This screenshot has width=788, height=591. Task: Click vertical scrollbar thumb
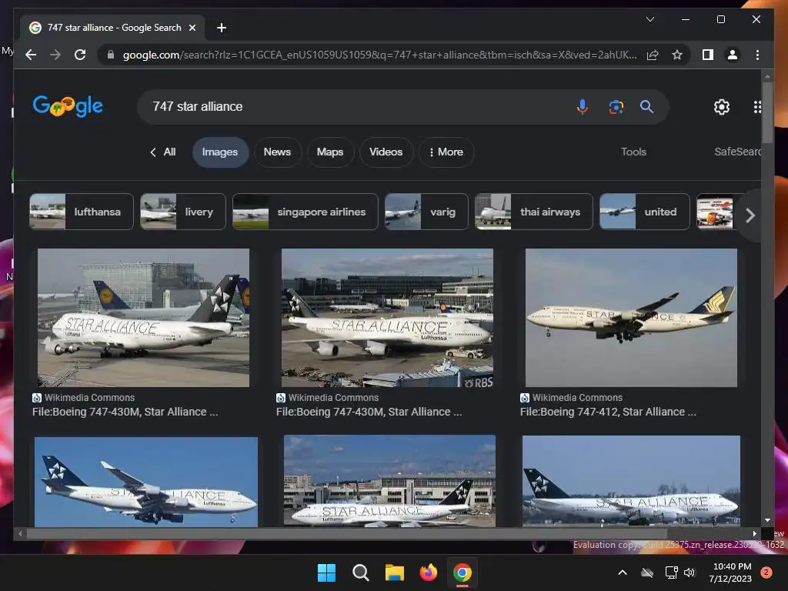[767, 112]
